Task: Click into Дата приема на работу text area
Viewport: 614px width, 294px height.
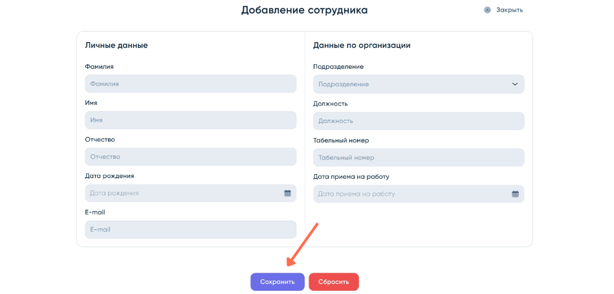Action: point(409,194)
